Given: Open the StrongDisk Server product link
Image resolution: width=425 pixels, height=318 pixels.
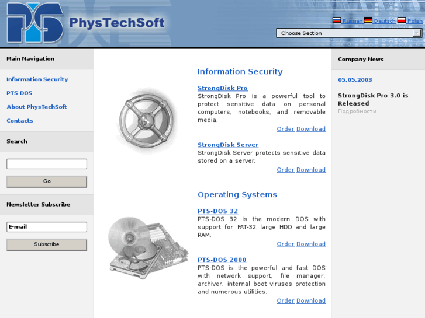Looking at the screenshot, I should pyautogui.click(x=228, y=145).
